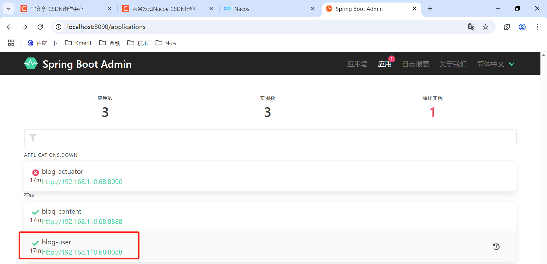
Task: Open the Chrome three-dot menu
Action: tap(538, 27)
